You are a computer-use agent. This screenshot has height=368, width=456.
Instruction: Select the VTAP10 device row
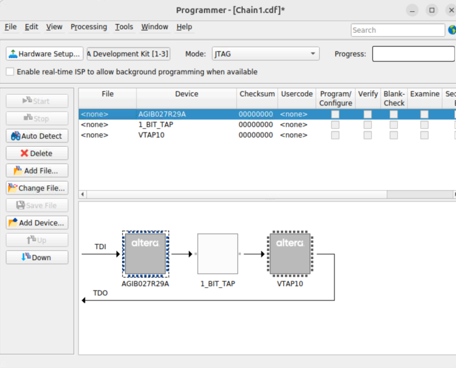coord(267,135)
